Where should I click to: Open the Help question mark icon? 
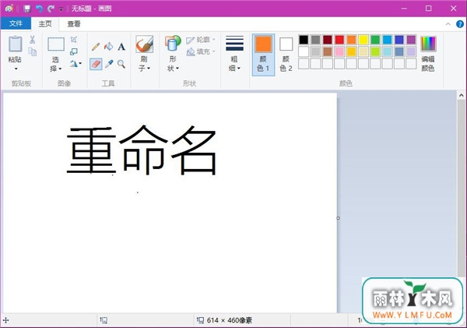click(460, 24)
